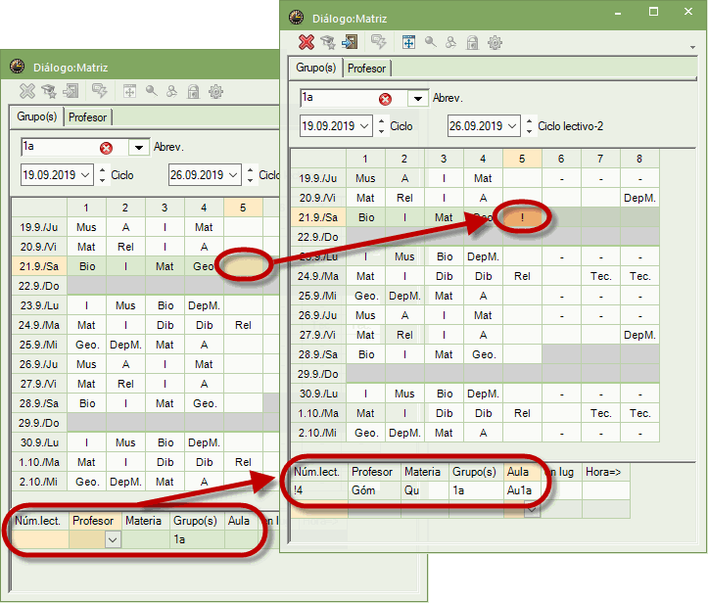Click the speech bubble lightning icon in front toolbar

378,42
